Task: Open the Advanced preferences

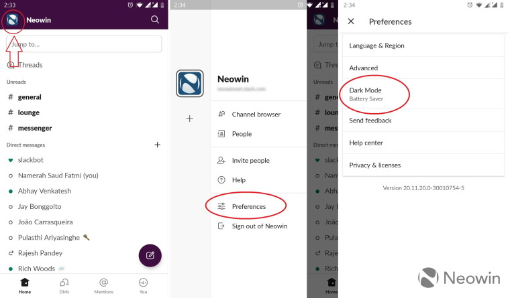Action: 423,68
